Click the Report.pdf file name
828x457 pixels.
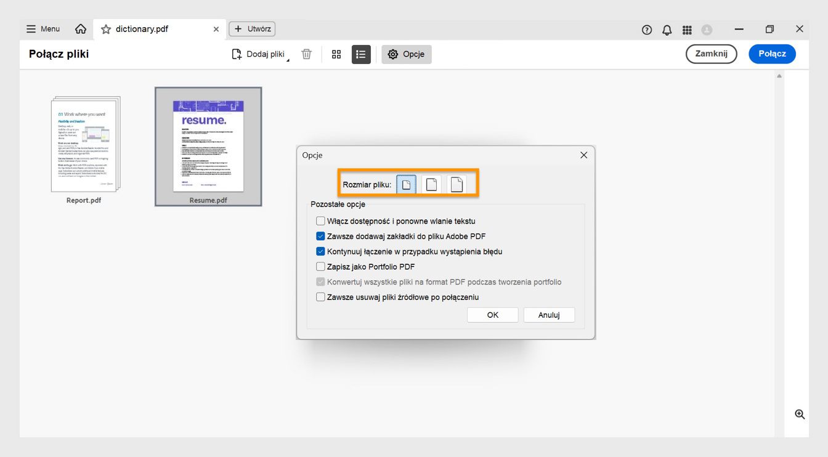(84, 200)
